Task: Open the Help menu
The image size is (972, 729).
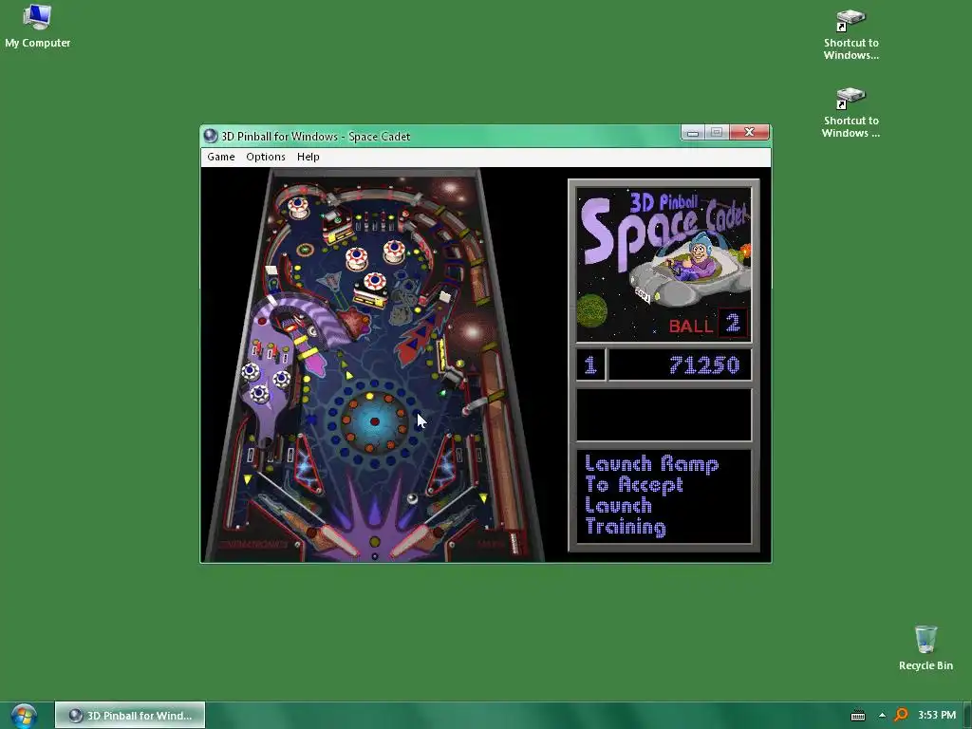Action: (308, 157)
